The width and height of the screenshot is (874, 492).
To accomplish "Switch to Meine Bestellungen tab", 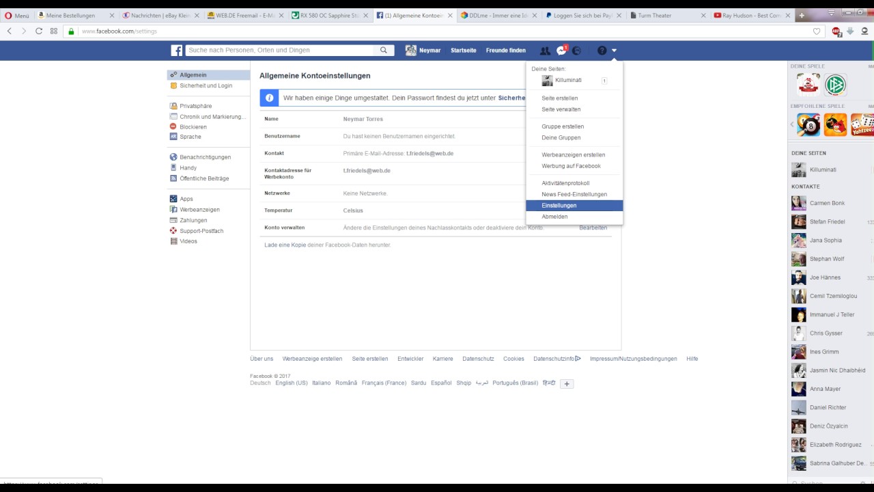I will point(76,15).
